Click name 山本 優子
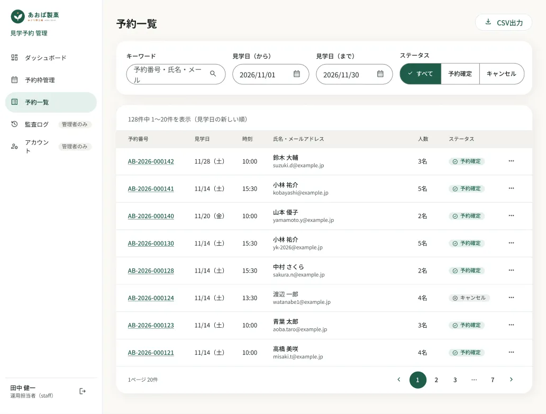The width and height of the screenshot is (546, 414). point(286,212)
